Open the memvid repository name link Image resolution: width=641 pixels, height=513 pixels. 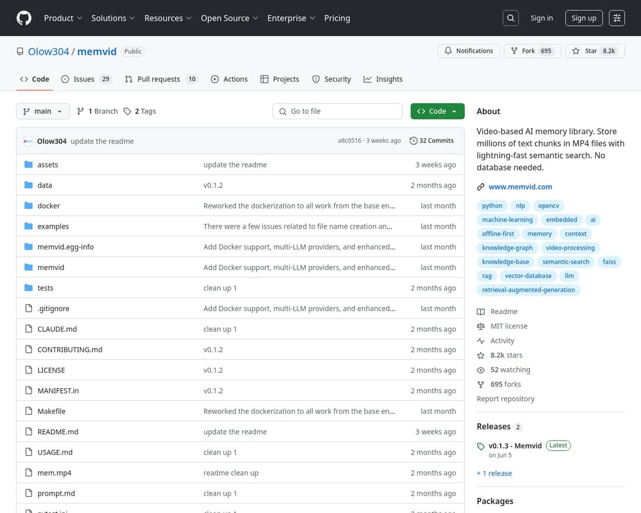point(97,52)
